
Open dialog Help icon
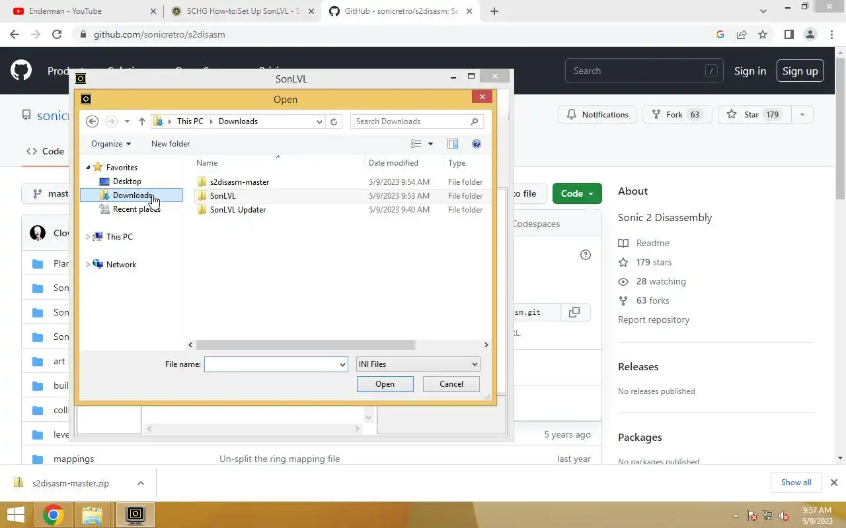coord(477,144)
